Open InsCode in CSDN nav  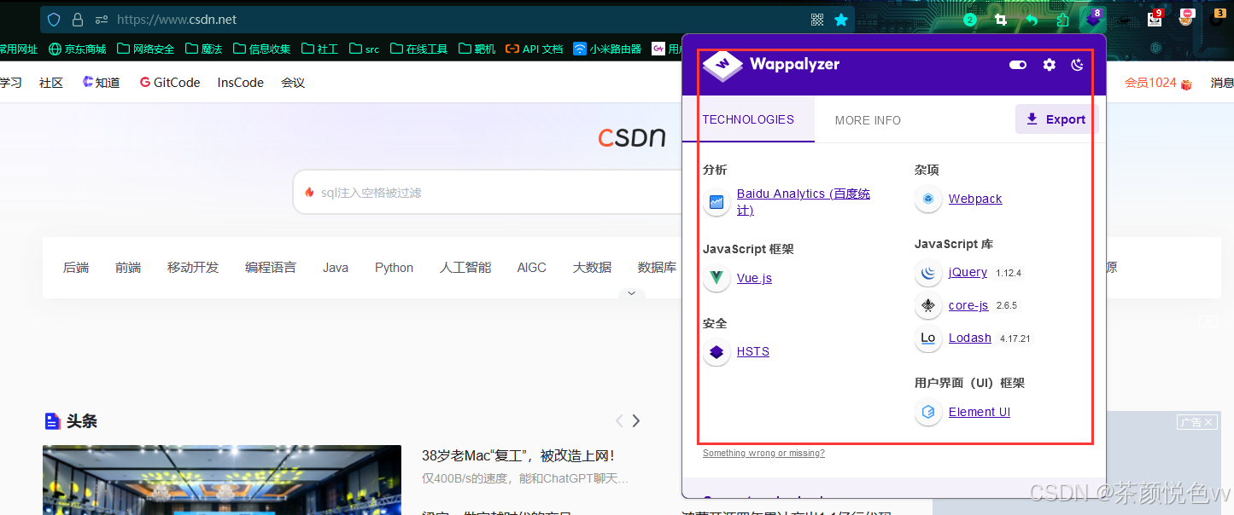241,83
